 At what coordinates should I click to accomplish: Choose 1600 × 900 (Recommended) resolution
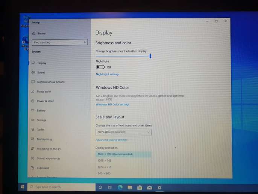click(123, 154)
